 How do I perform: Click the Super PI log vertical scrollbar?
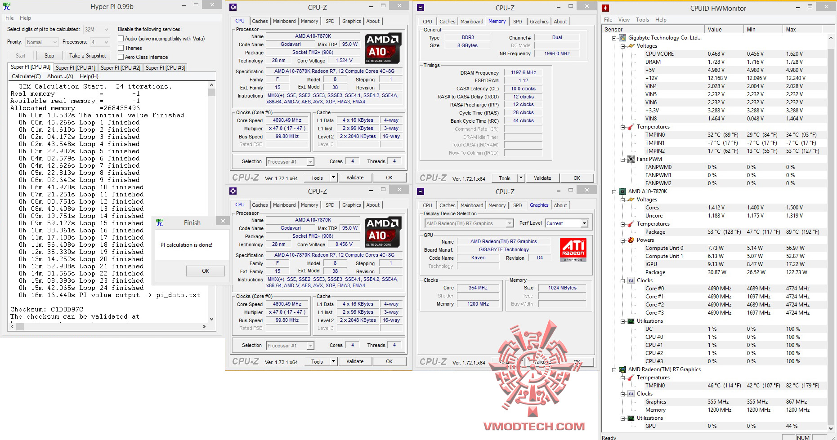pos(212,201)
